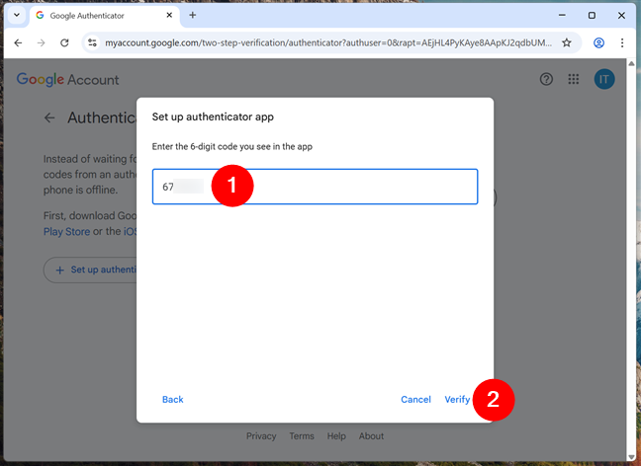Open the About footer link
Viewport: 641px width, 466px height.
tap(371, 436)
